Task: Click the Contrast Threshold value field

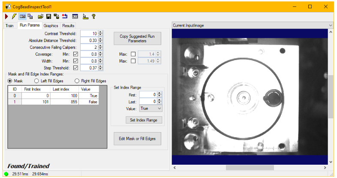Action: click(89, 33)
